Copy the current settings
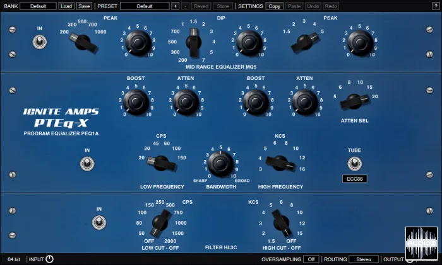 click(274, 6)
